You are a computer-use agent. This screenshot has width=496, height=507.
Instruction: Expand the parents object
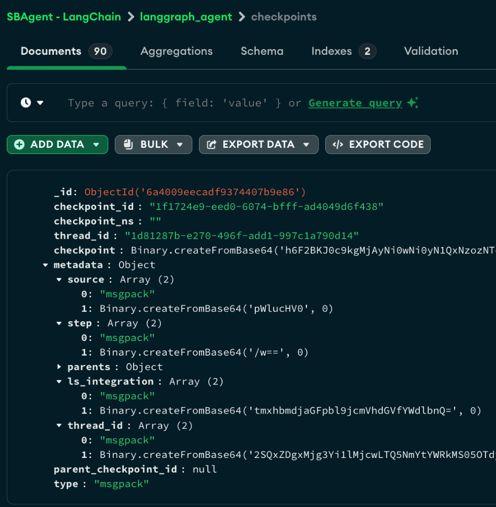pyautogui.click(x=59, y=367)
